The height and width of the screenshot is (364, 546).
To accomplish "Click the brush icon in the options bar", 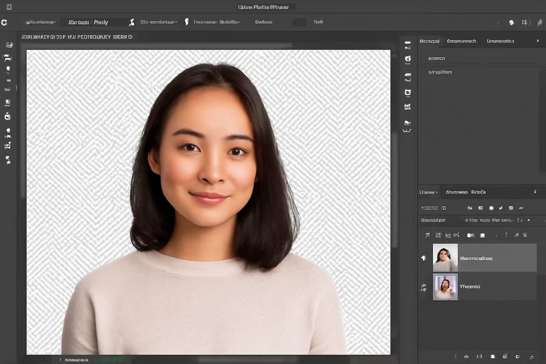I will click(132, 22).
